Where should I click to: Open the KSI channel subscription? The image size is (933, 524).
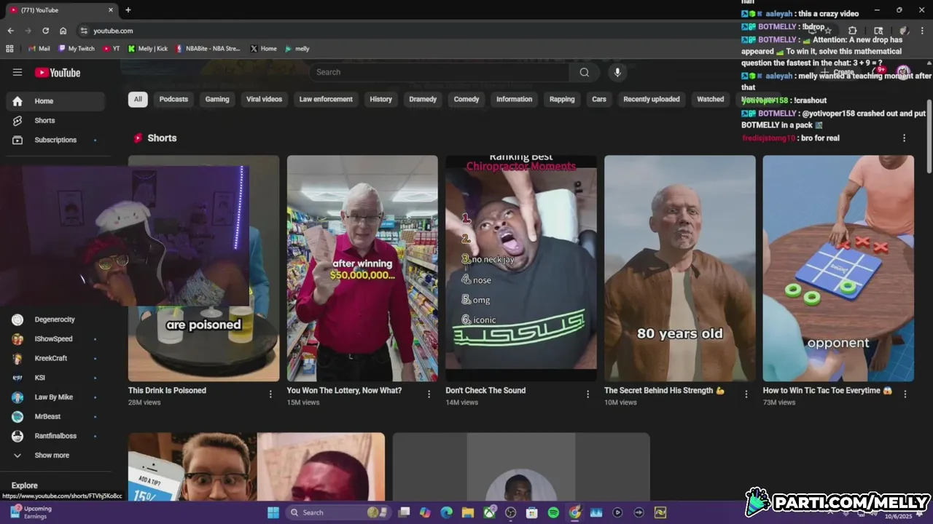(x=55, y=378)
